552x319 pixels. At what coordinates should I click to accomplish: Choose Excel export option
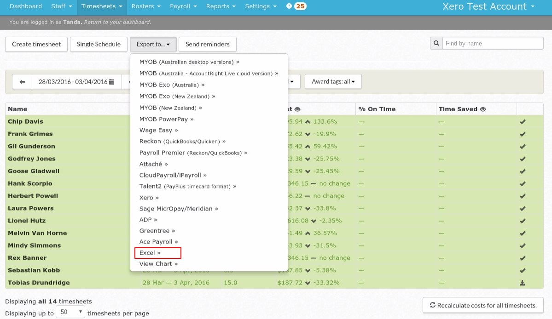click(x=150, y=253)
